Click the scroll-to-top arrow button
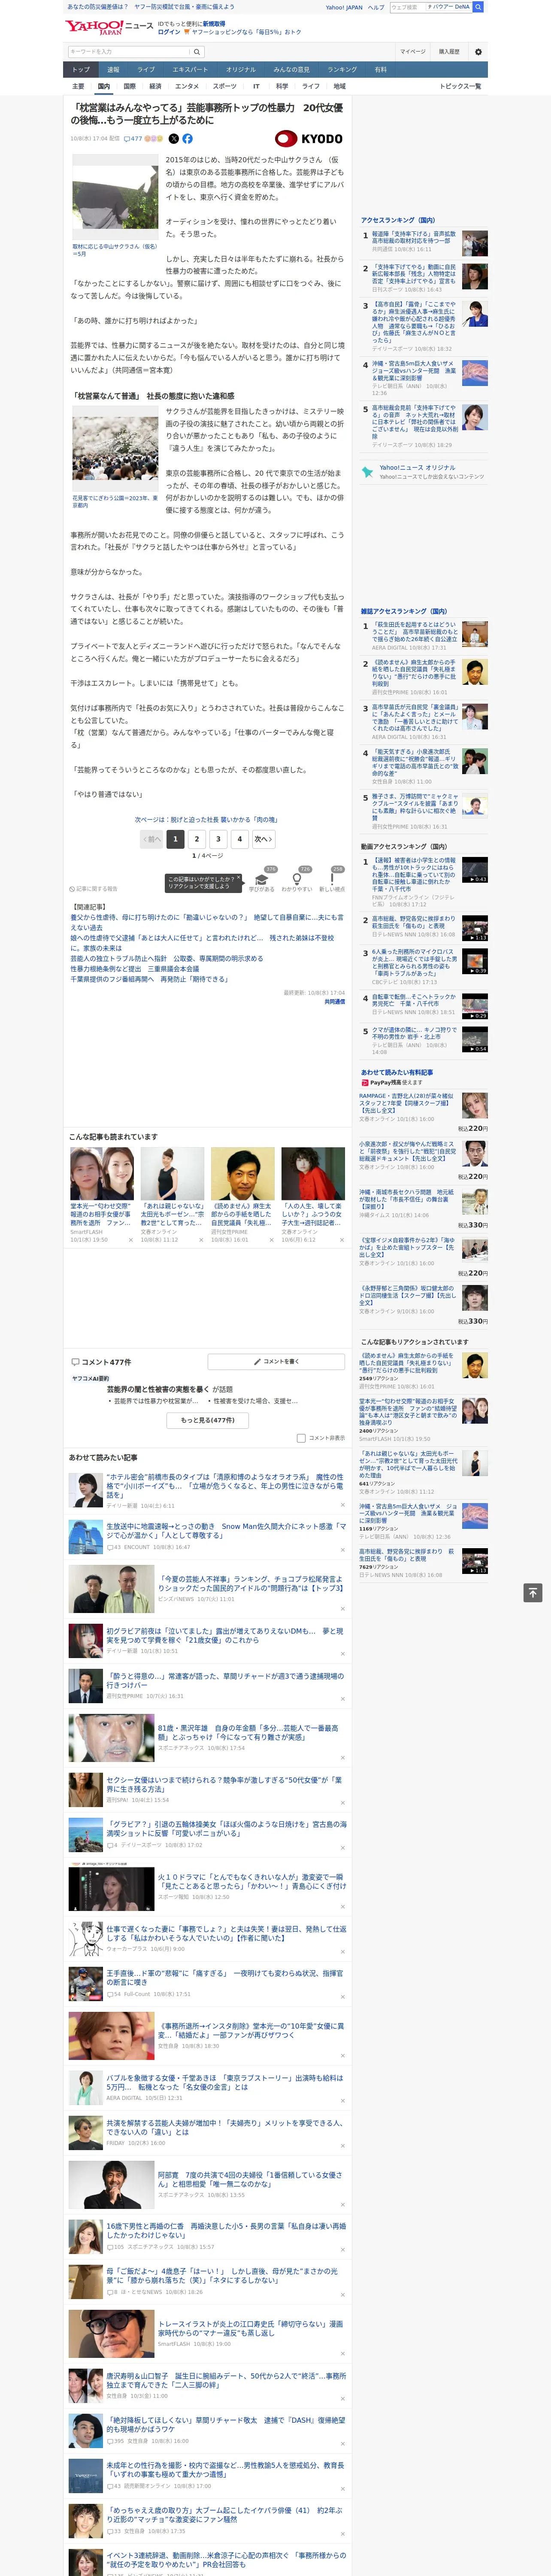This screenshot has width=551, height=2576. pos(533,1593)
